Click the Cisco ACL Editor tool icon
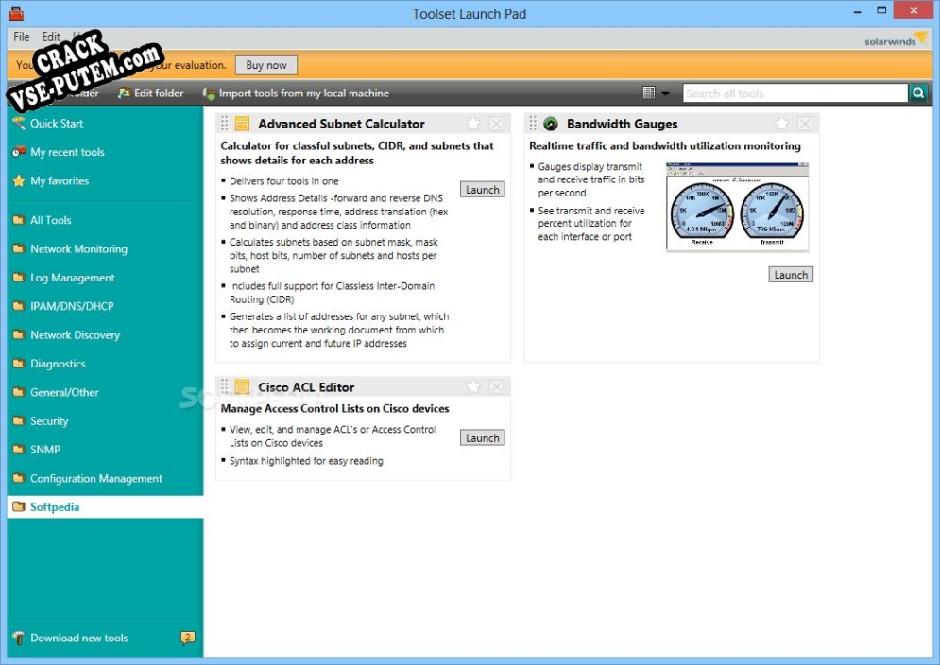This screenshot has height=665, width=940. (242, 386)
